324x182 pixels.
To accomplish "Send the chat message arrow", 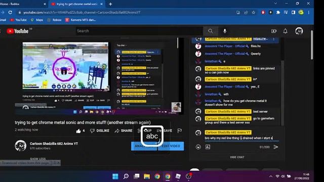I will 276,147.
